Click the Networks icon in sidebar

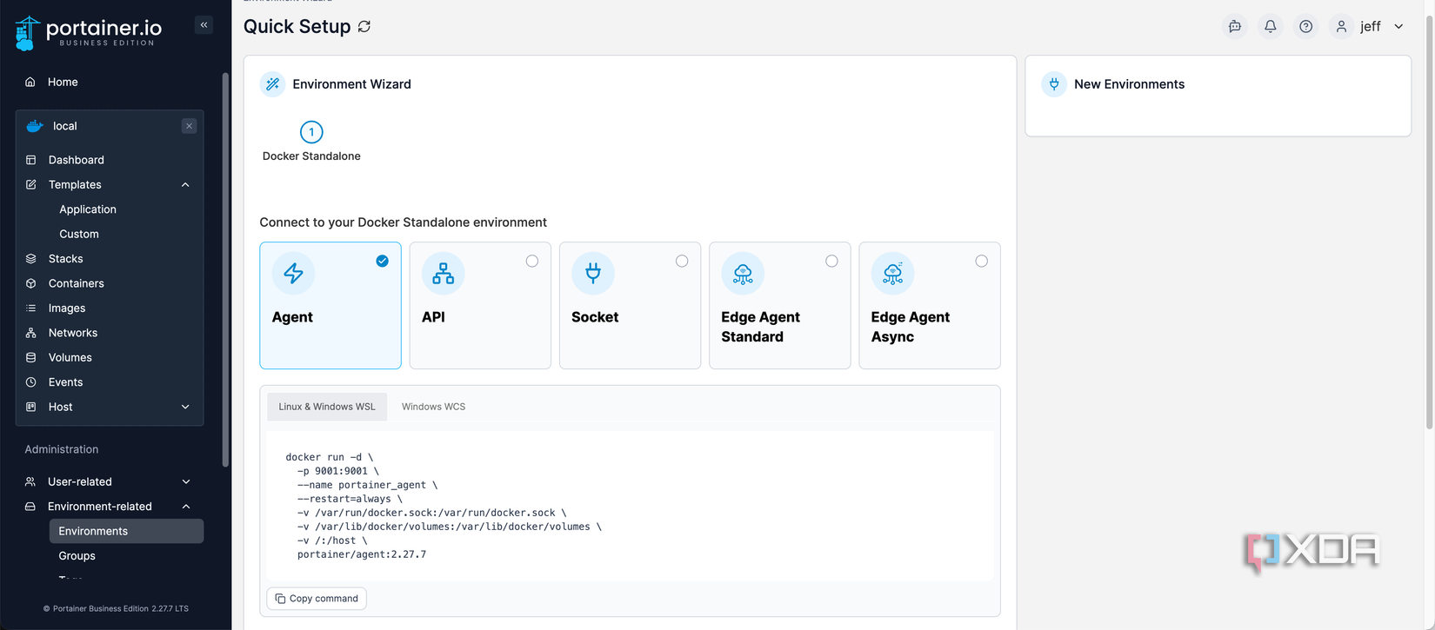tap(31, 333)
